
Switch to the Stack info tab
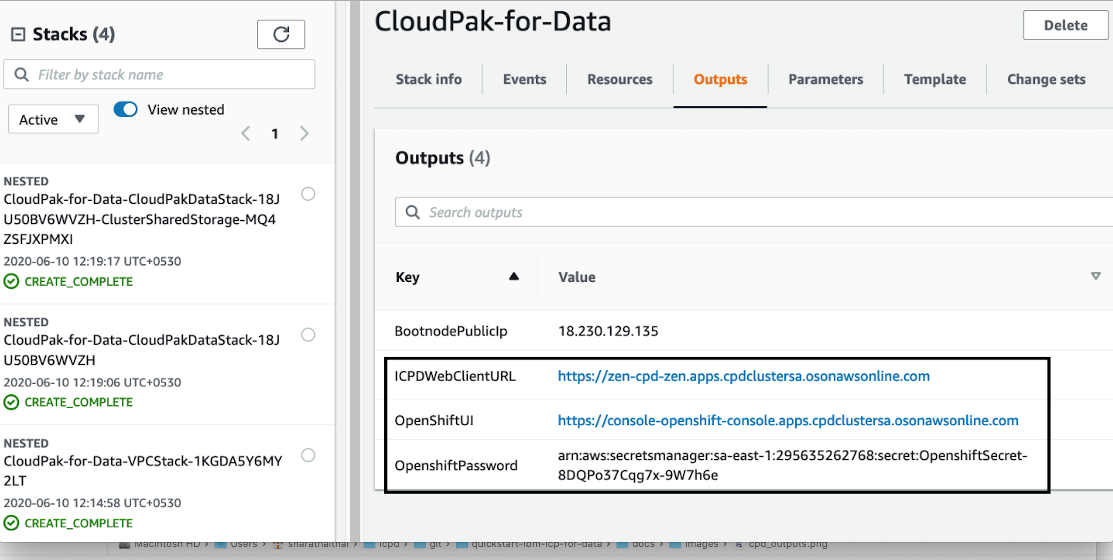(x=429, y=79)
